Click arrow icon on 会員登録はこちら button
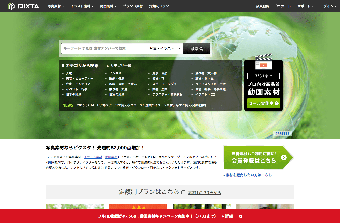The width and height of the screenshot is (340, 223). click(x=284, y=157)
